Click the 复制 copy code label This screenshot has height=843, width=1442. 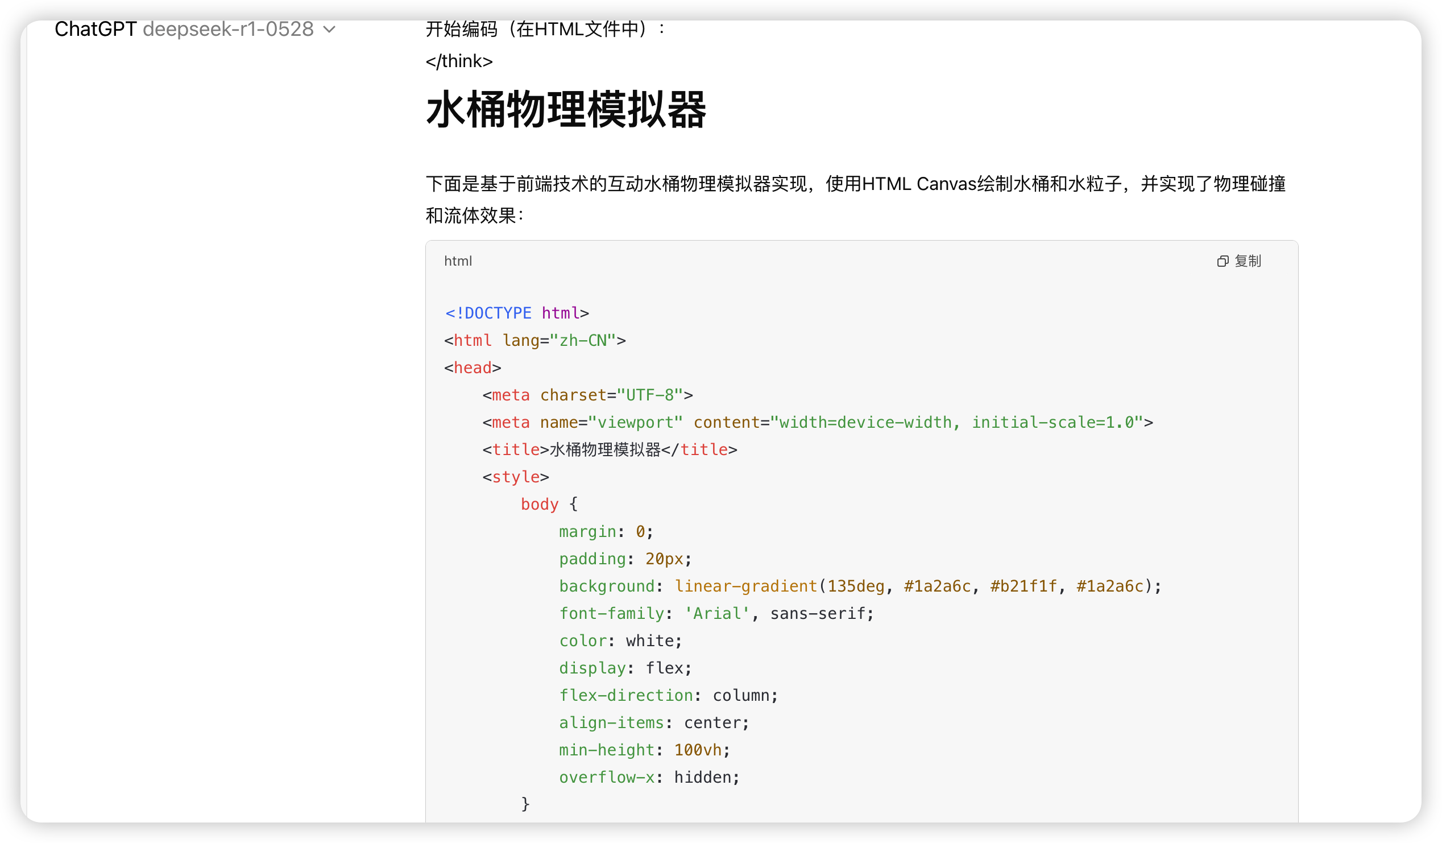[1248, 262]
